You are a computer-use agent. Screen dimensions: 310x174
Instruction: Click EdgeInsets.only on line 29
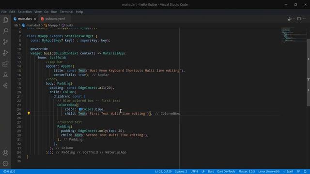[x=93, y=130]
